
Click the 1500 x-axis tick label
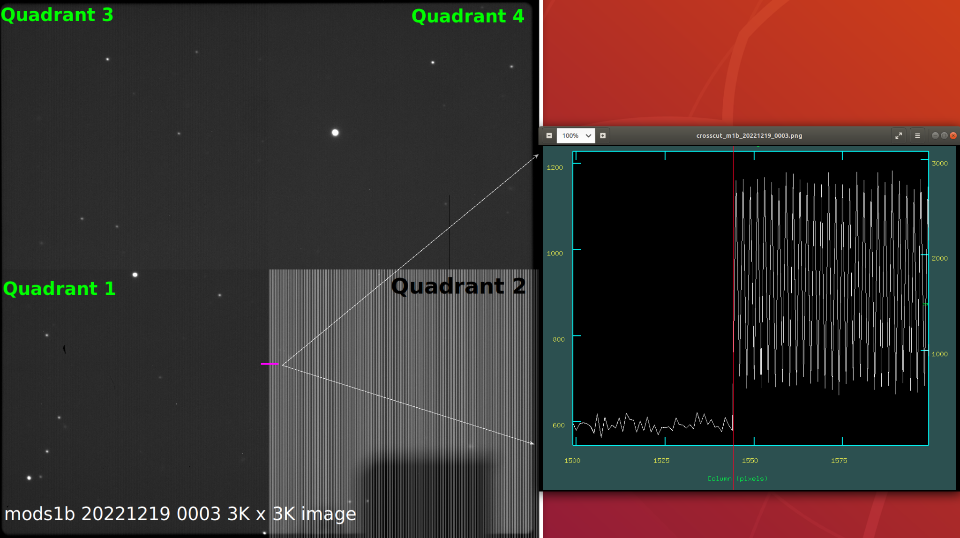coord(572,461)
